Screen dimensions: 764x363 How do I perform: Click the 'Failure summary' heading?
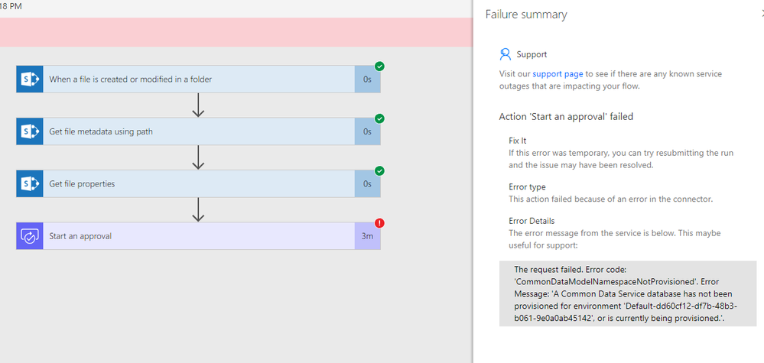coord(526,15)
